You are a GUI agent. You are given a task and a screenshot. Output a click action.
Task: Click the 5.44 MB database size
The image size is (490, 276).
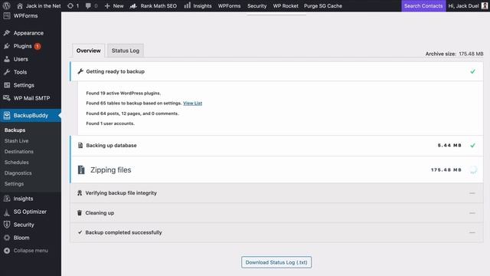(449, 145)
